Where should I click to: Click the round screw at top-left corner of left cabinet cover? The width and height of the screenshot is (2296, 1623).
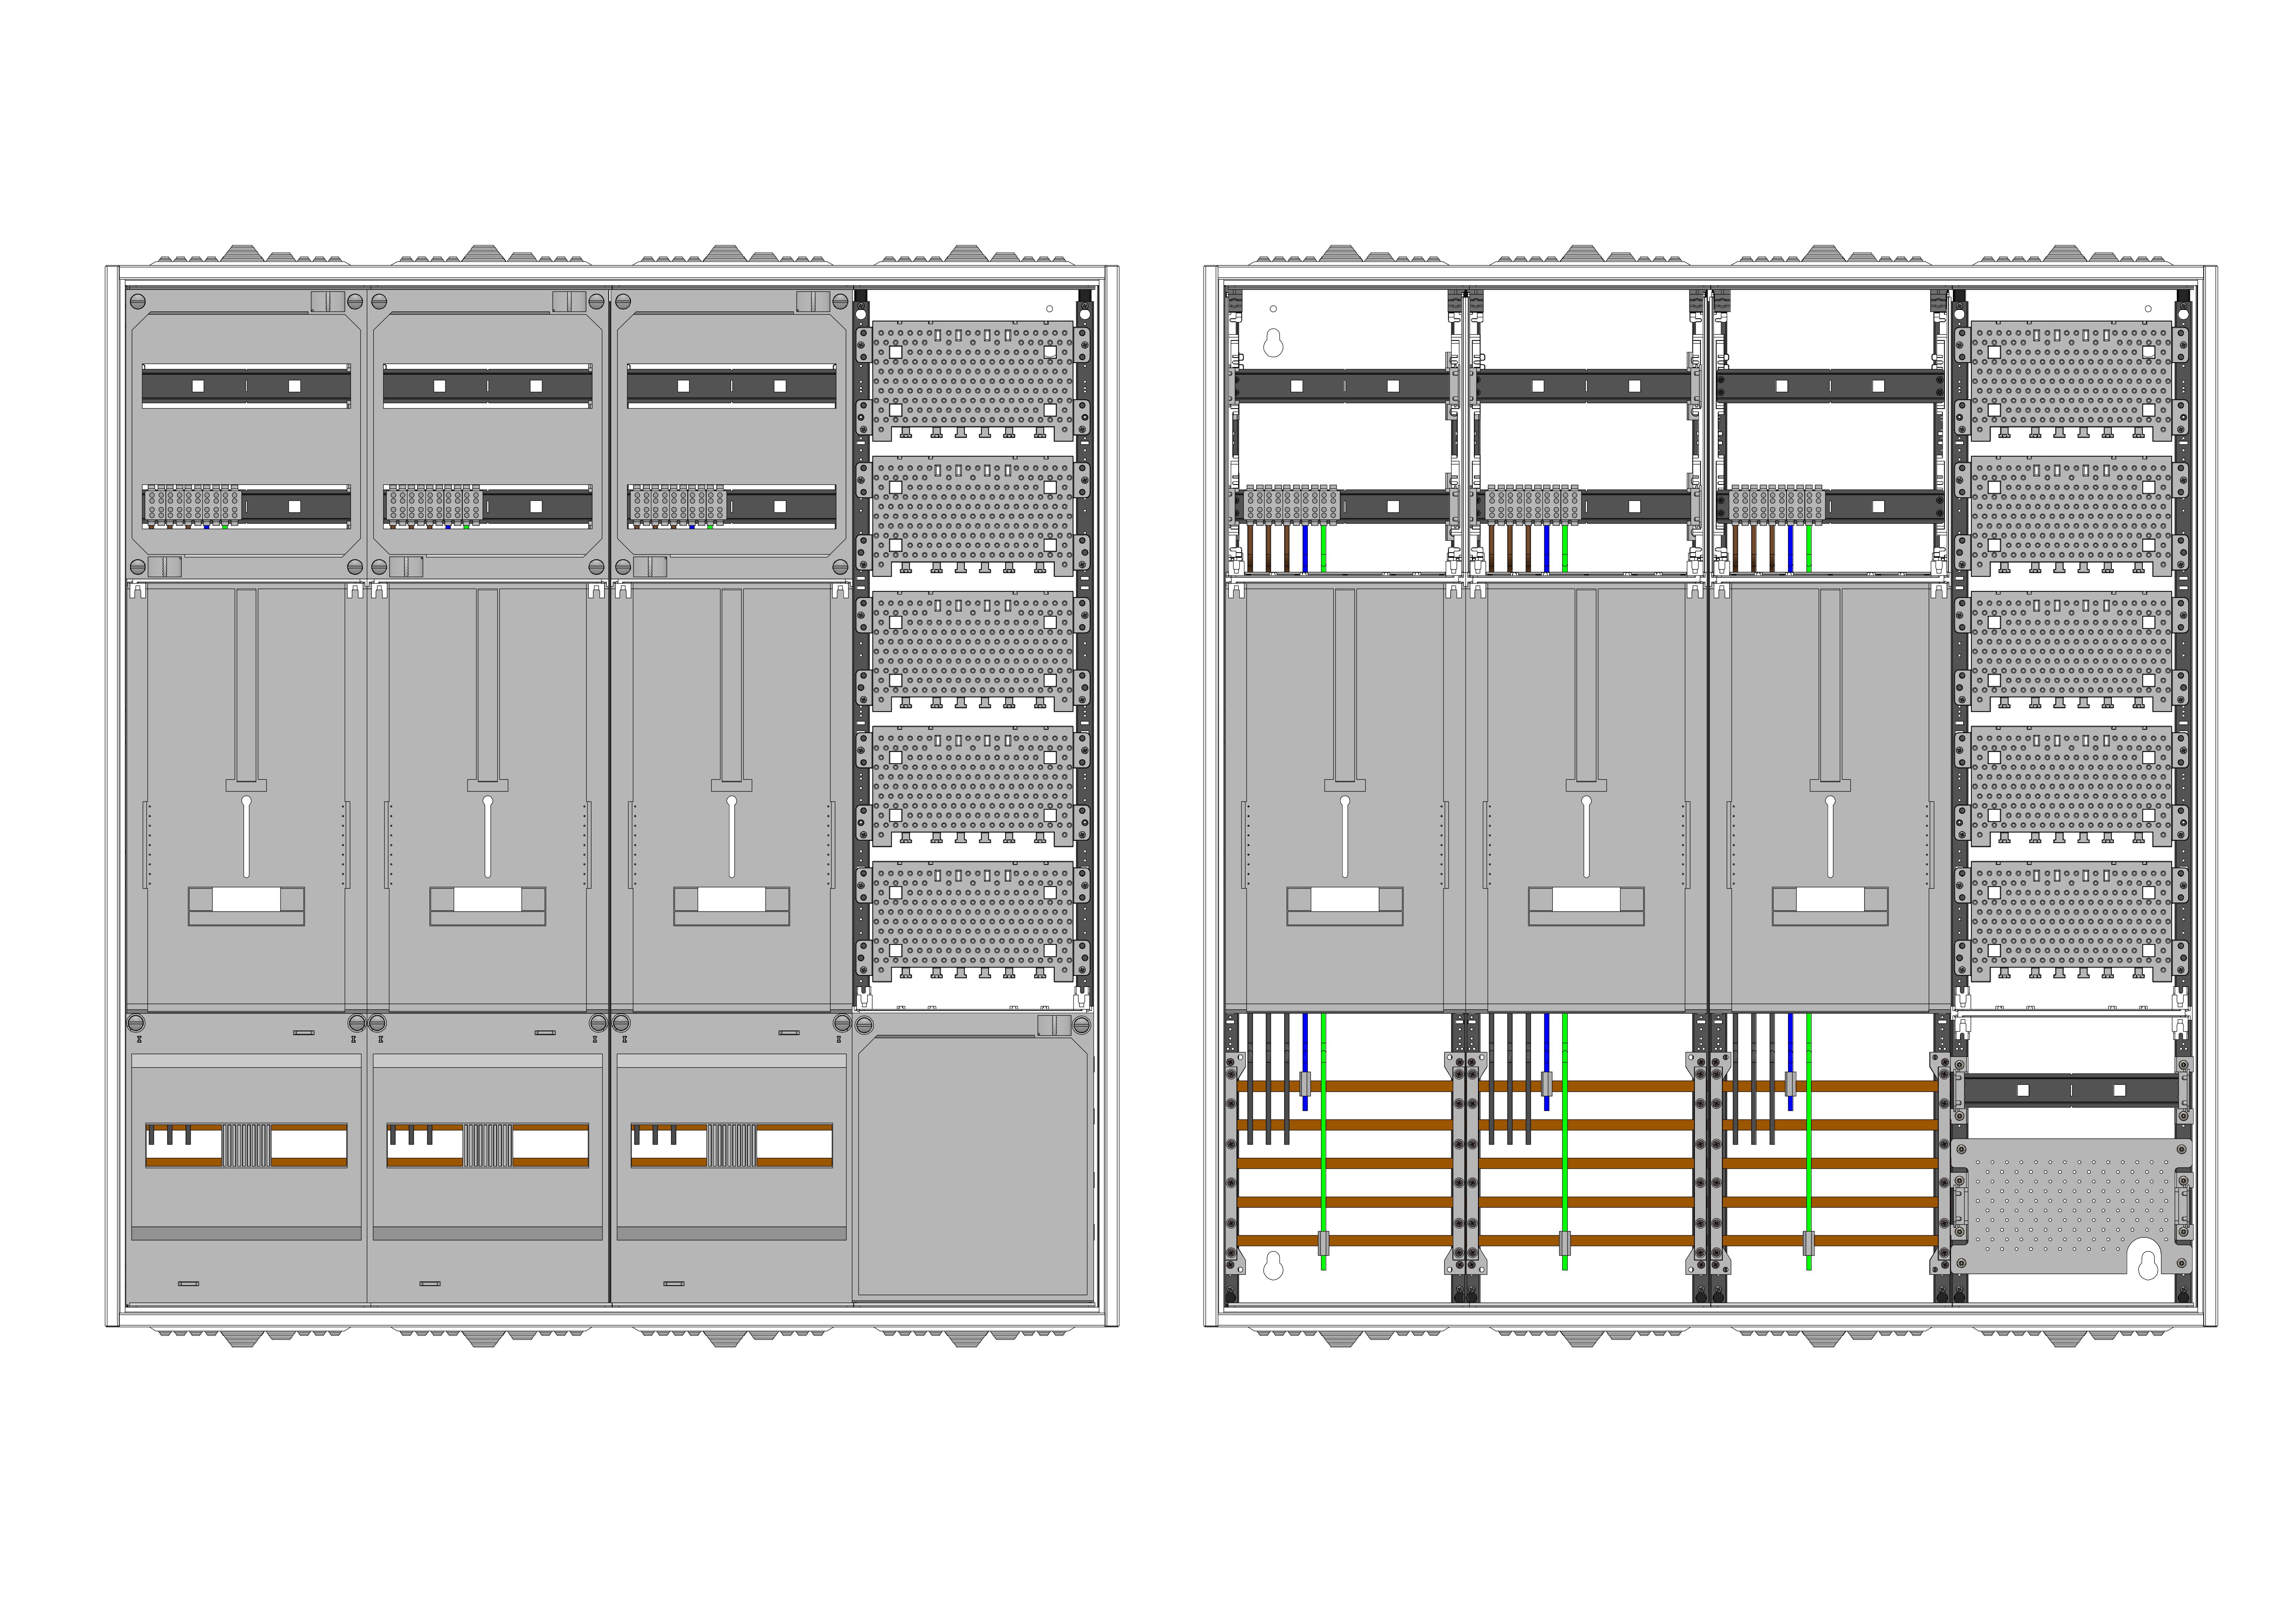pos(138,301)
